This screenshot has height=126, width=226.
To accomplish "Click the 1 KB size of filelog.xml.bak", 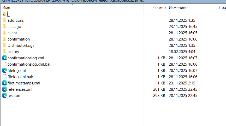I will tap(161, 77).
